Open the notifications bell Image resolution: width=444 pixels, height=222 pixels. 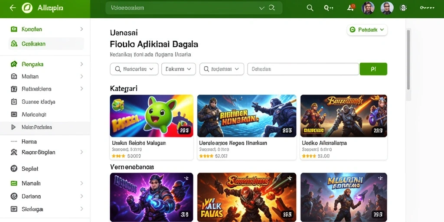point(350,7)
